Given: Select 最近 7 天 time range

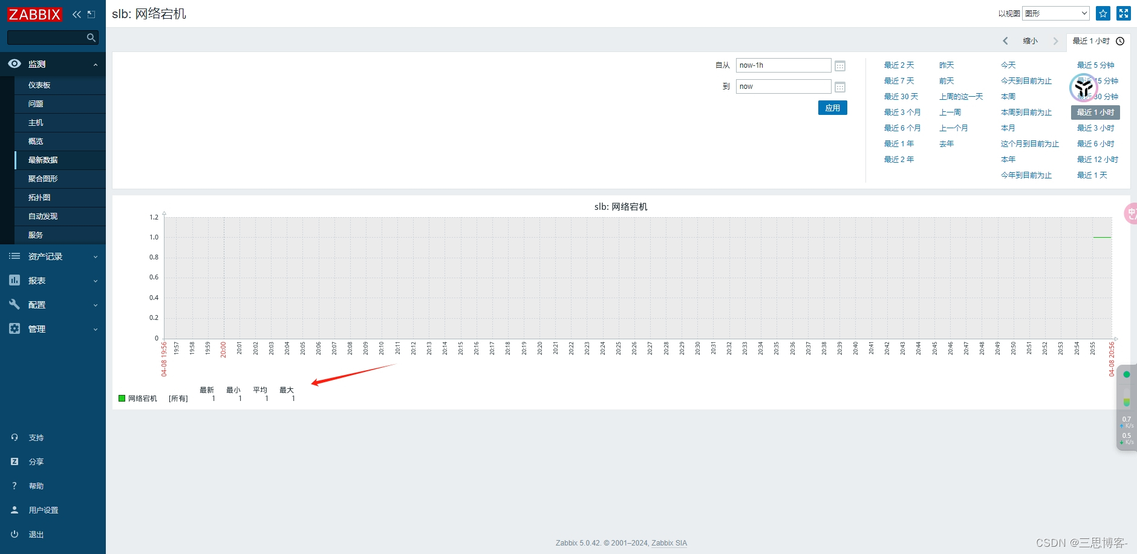Looking at the screenshot, I should point(899,80).
